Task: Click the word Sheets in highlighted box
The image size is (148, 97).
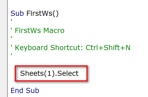Action: tap(32, 73)
